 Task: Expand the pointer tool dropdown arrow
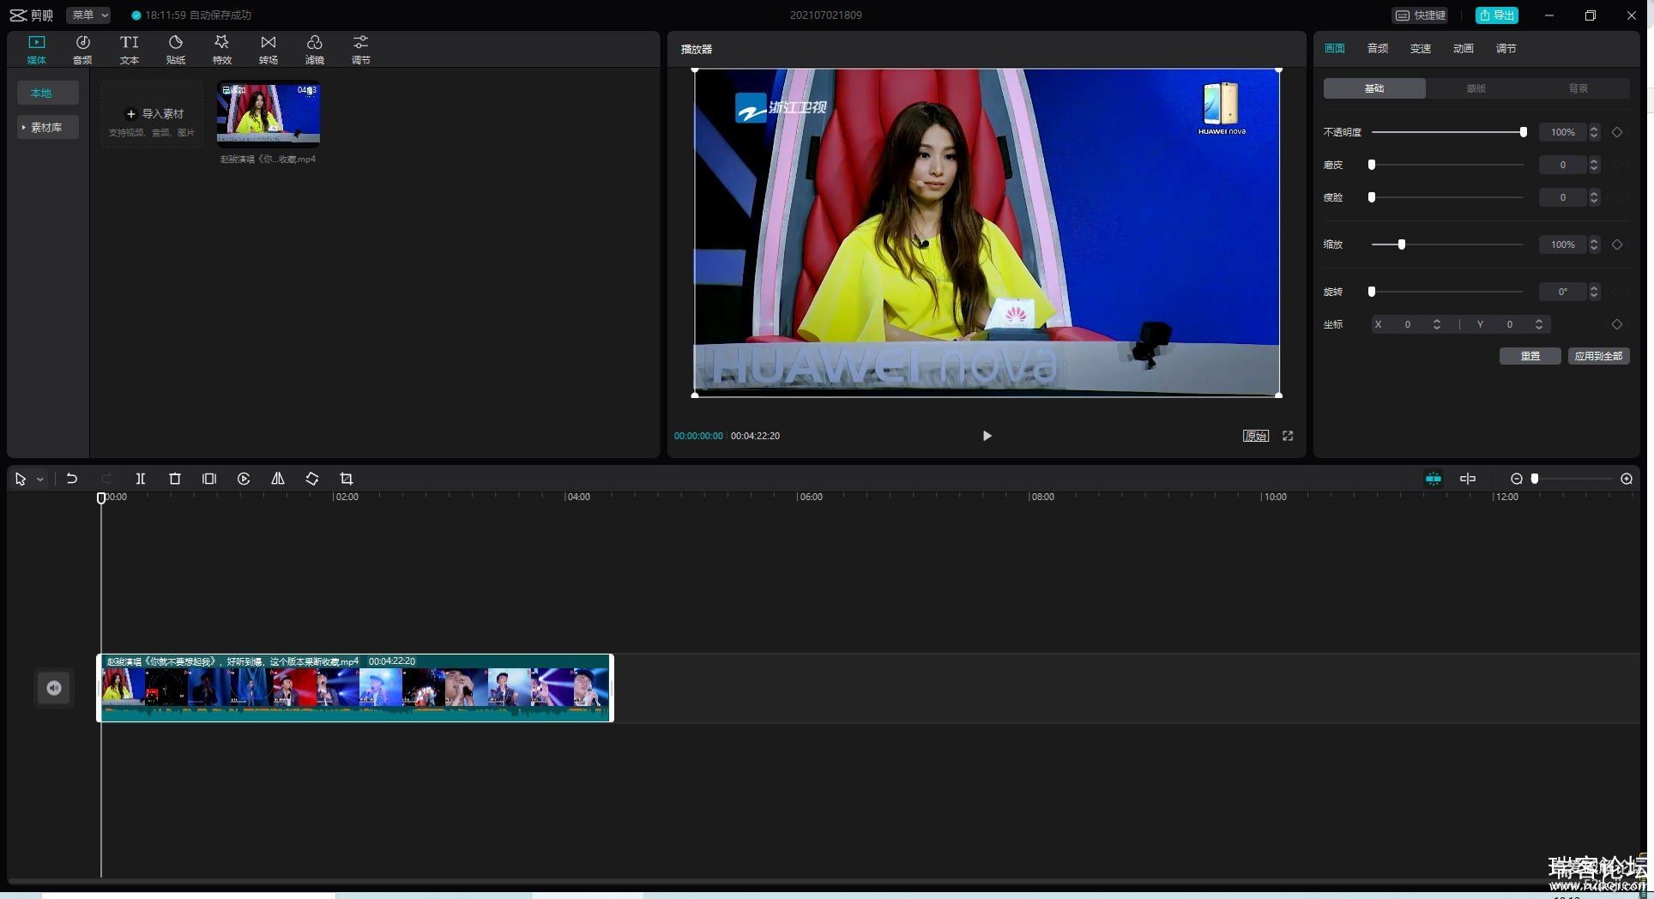click(40, 480)
